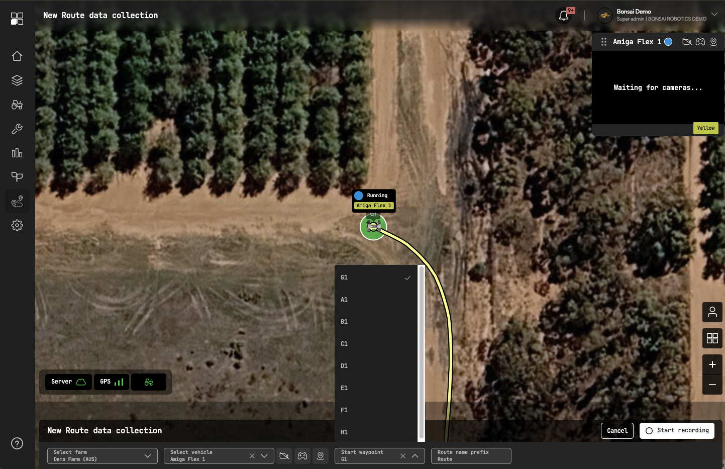The image size is (725, 469).
Task: Click the Route name prefix field
Action: (x=471, y=456)
